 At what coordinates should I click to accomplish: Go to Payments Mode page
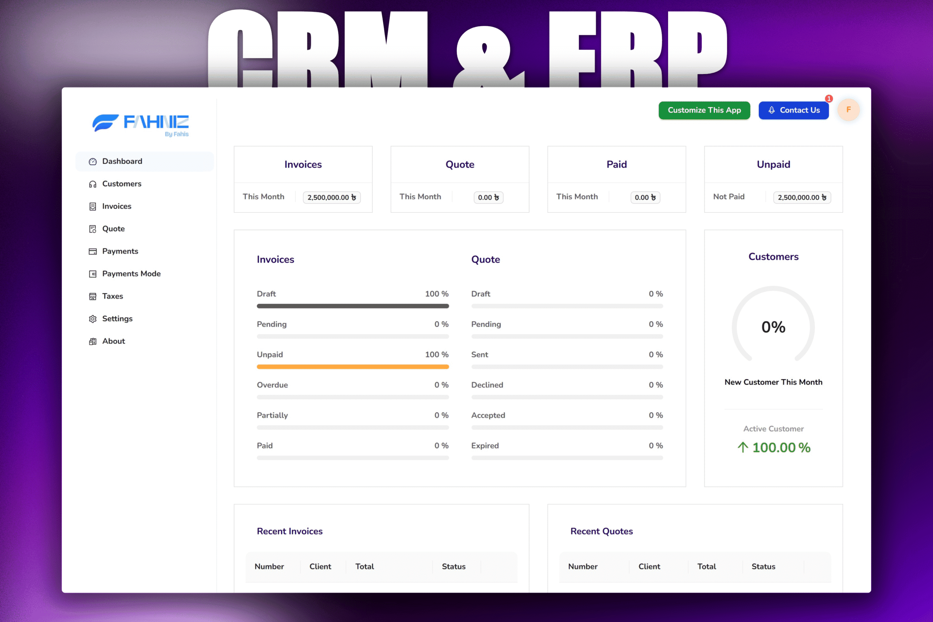131,274
